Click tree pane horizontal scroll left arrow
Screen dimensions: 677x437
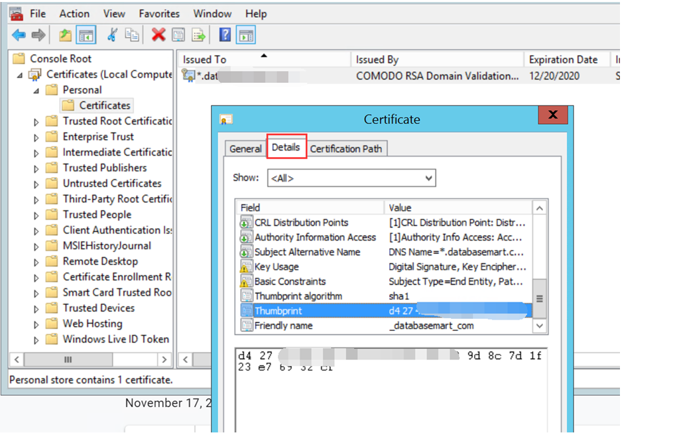(17, 359)
